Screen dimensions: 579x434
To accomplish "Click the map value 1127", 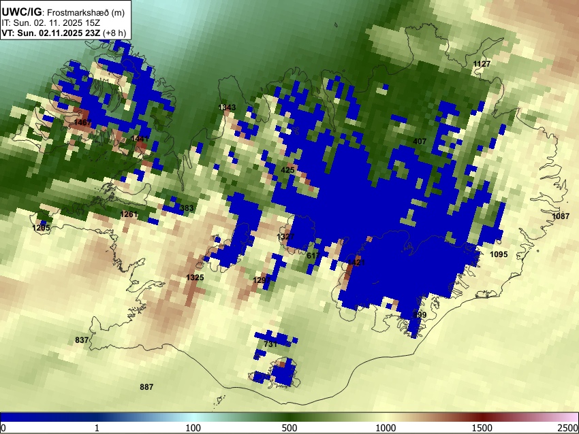I will (x=482, y=64).
